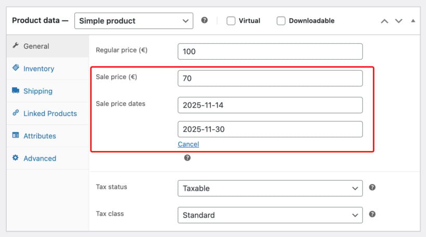Enable the Downloadable checkbox
Viewport: 426px width, 237px height.
(281, 21)
